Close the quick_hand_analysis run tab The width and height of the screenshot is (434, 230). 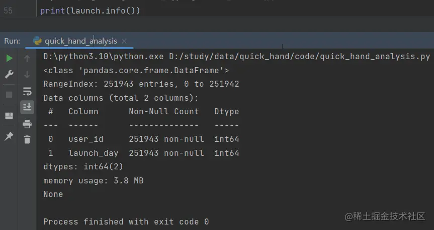[124, 41]
